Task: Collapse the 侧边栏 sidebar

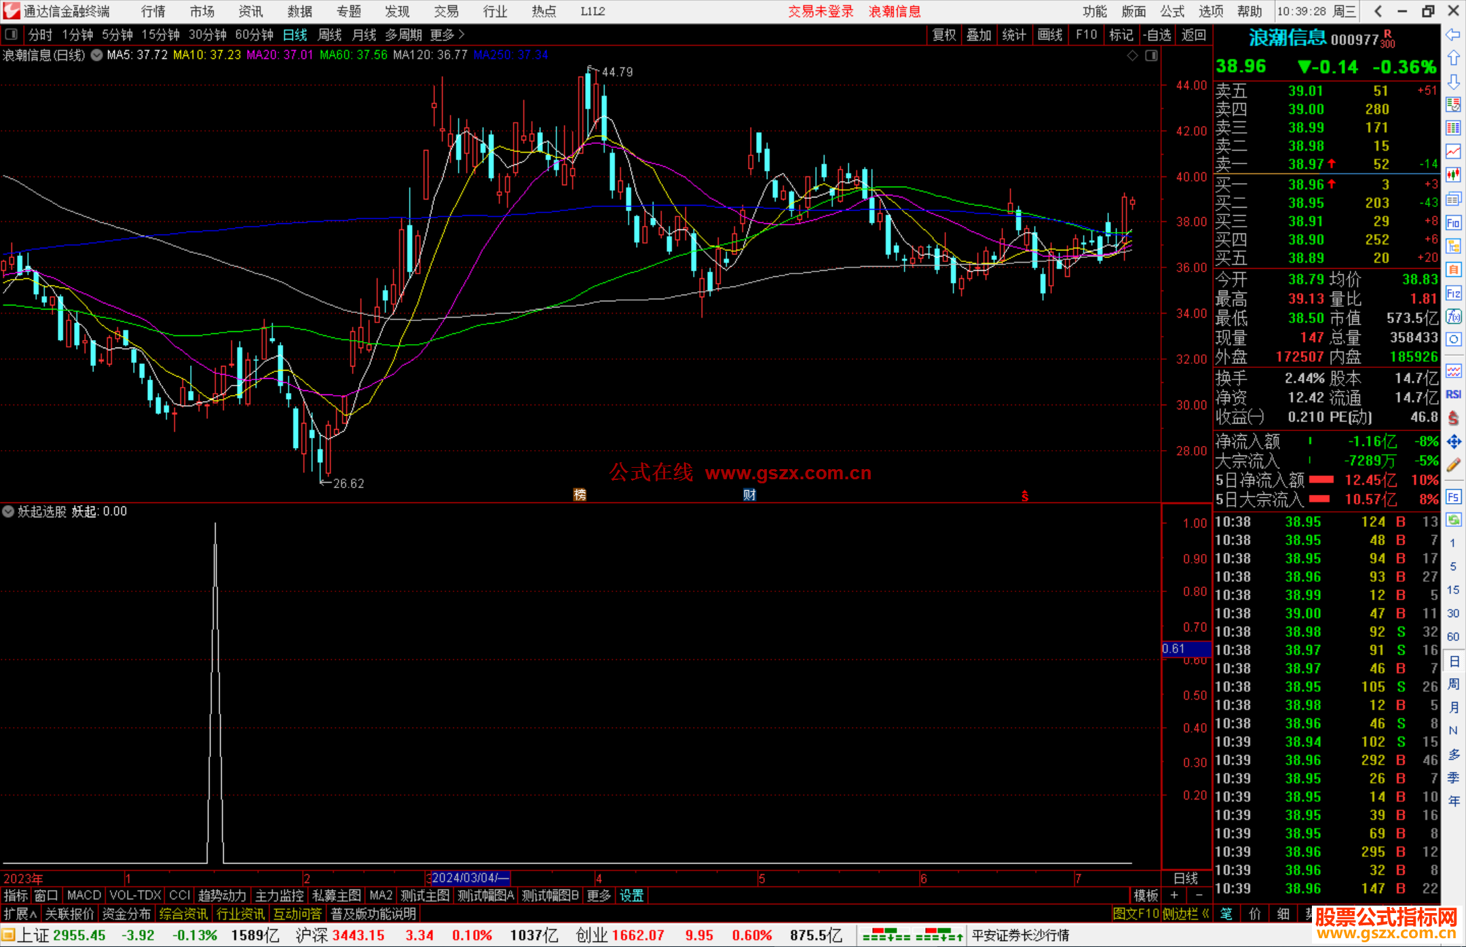Action: [x=1186, y=914]
